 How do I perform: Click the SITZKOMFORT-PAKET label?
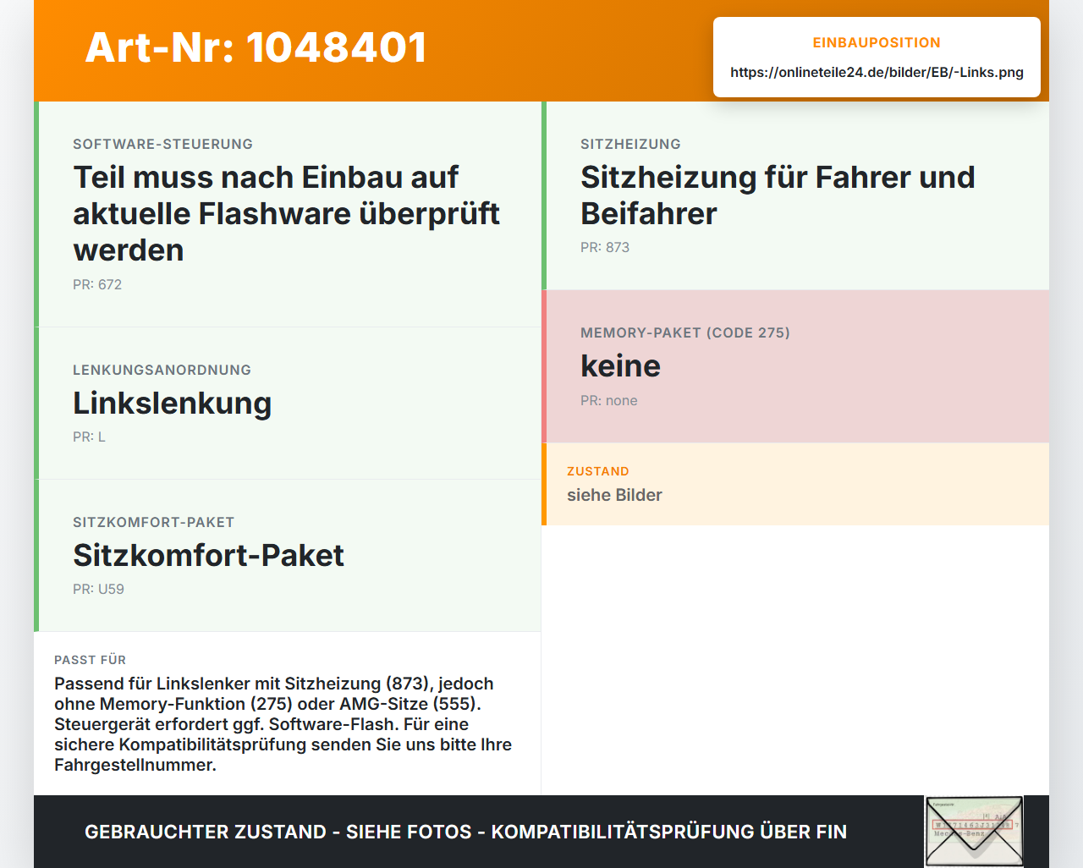pos(153,522)
